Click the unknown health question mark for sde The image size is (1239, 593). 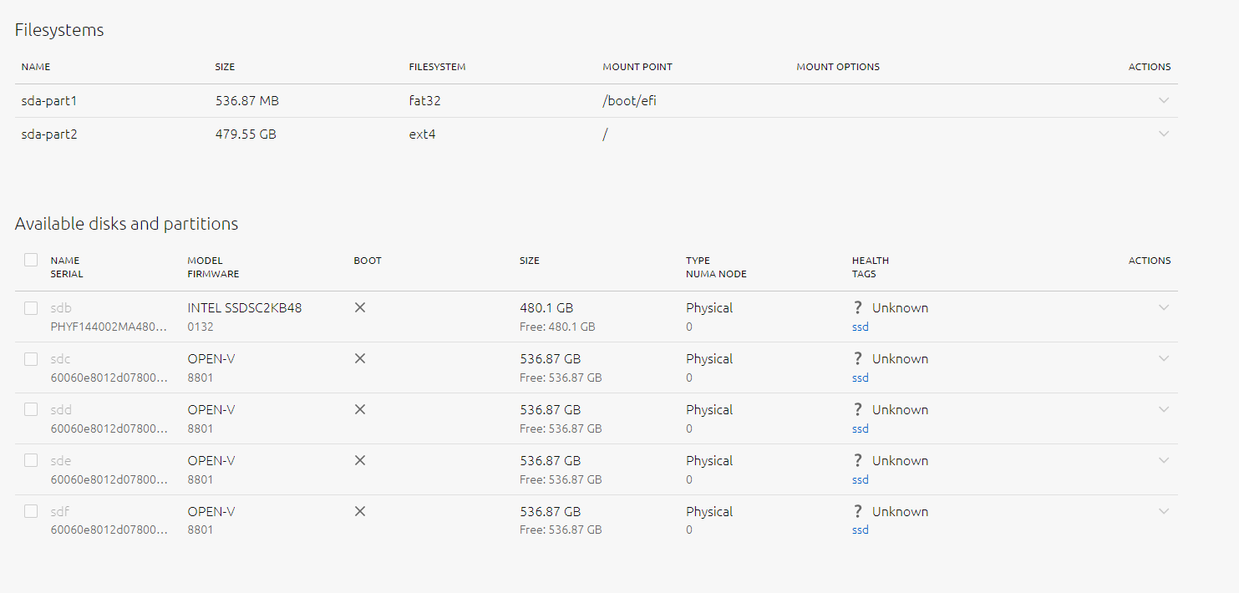(x=857, y=460)
